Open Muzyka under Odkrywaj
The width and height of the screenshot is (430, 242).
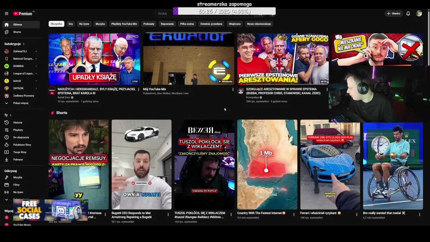click(x=21, y=177)
